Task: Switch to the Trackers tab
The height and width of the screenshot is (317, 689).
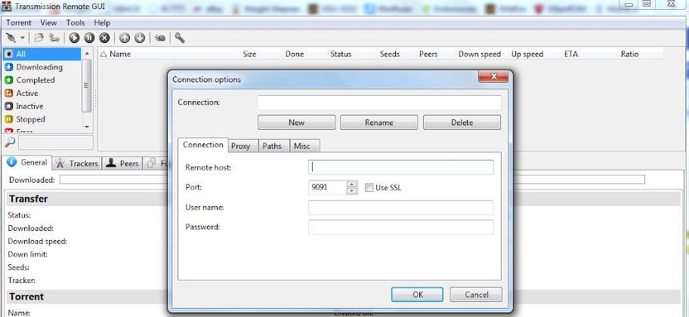Action: tap(77, 163)
